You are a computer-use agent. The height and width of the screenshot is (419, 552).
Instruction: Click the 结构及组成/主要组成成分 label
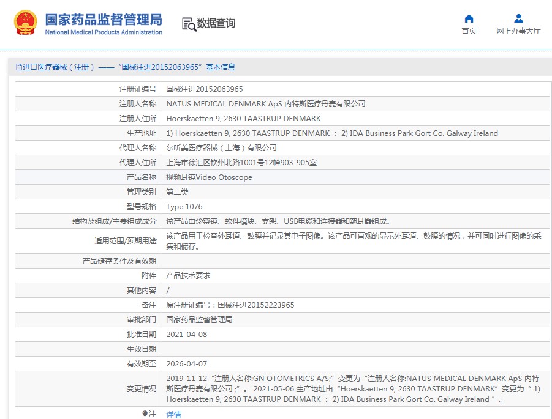(115, 221)
